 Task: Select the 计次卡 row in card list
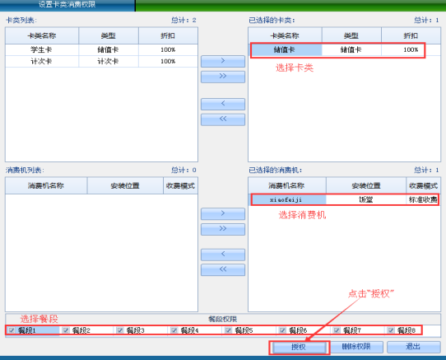[101, 62]
